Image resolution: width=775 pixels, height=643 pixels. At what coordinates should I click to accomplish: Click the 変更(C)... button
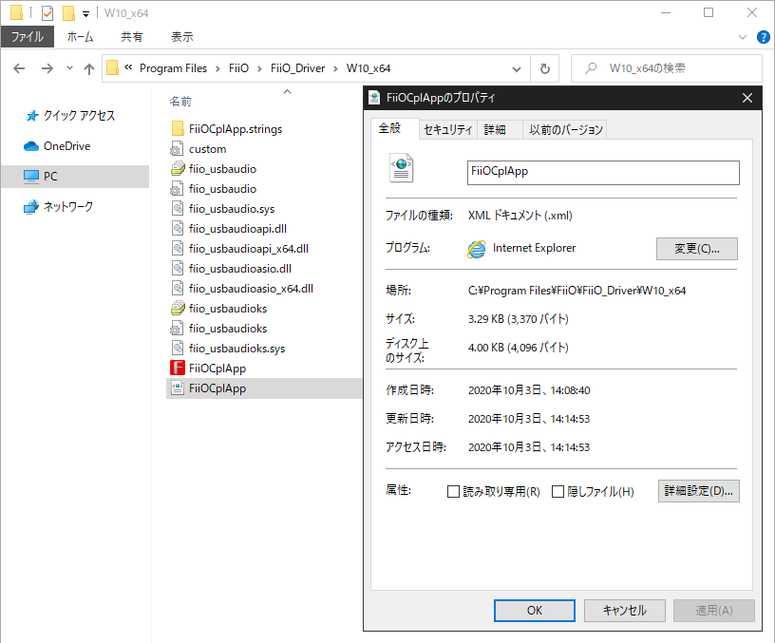(697, 249)
